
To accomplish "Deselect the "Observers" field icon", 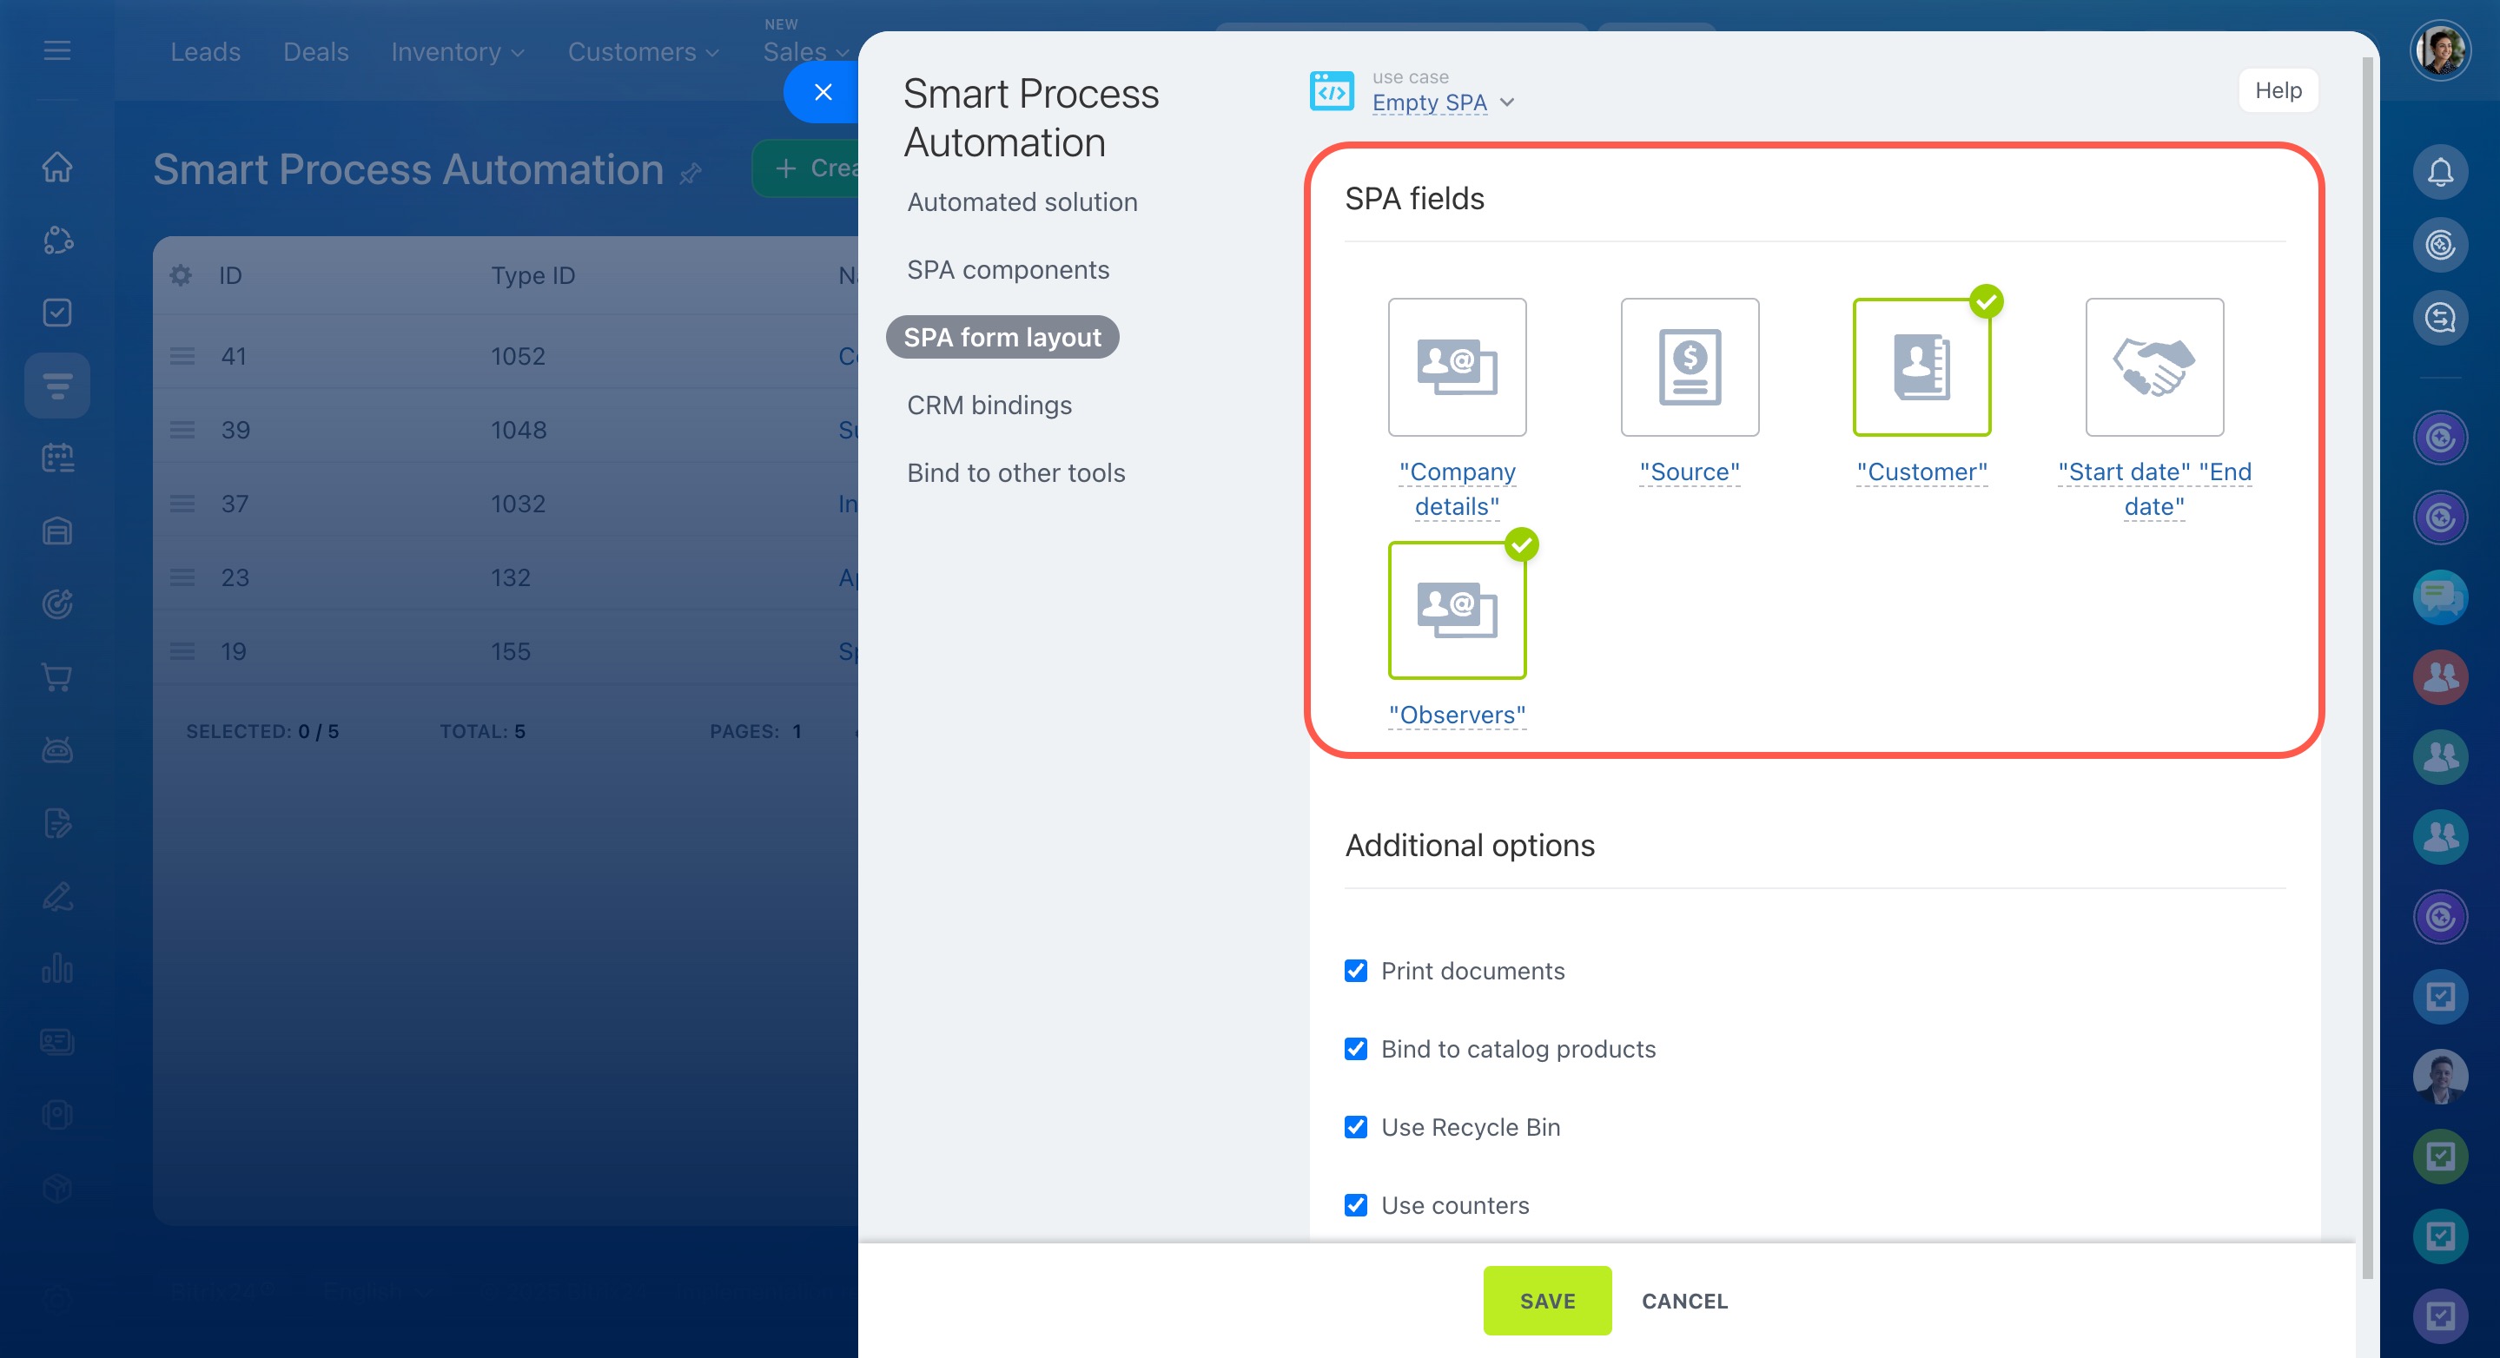I will [x=1457, y=610].
